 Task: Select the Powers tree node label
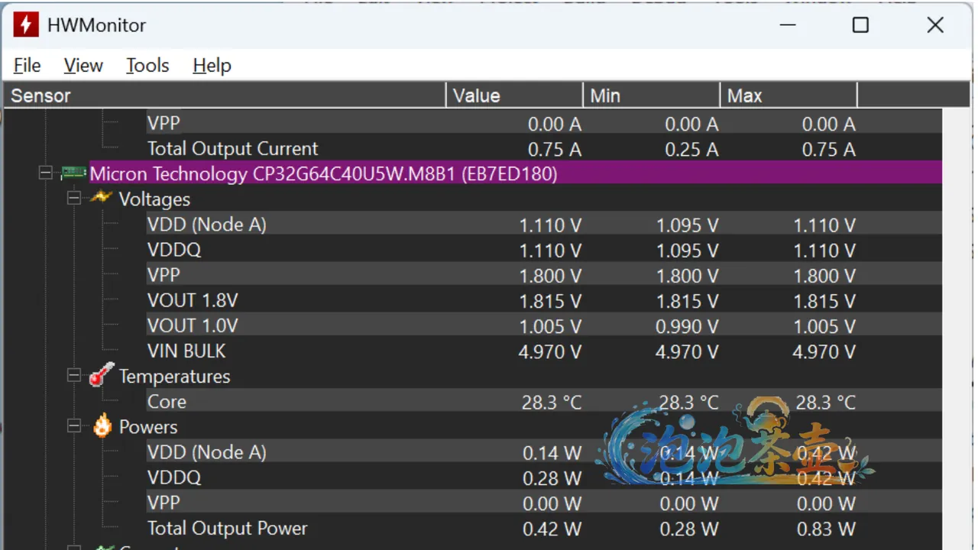point(148,426)
